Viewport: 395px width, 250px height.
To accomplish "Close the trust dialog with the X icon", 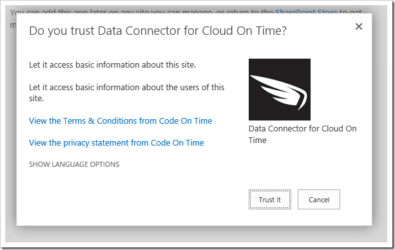I will click(x=359, y=26).
